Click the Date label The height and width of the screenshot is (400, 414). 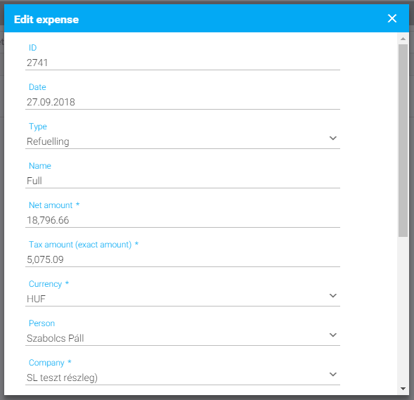point(37,87)
